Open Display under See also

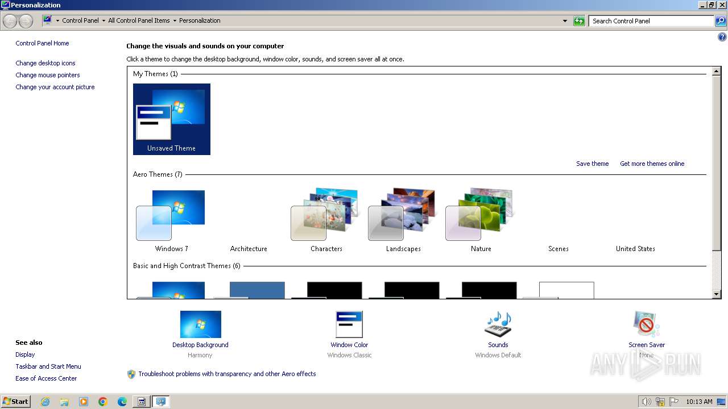click(x=25, y=354)
